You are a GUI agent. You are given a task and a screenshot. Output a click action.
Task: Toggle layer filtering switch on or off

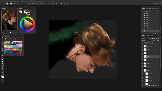point(160,38)
